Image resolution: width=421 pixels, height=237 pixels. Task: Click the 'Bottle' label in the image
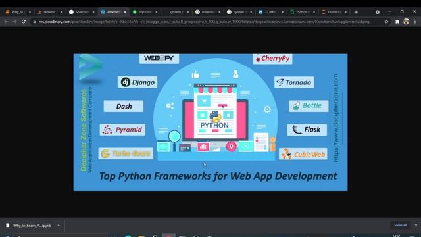coord(309,105)
